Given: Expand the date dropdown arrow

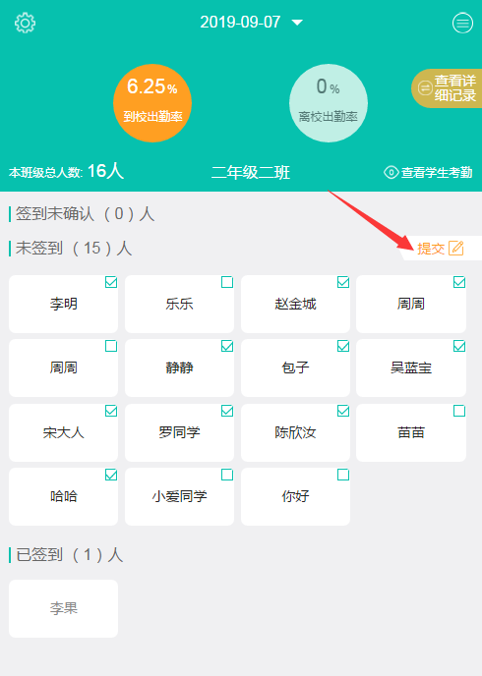Looking at the screenshot, I should [297, 23].
